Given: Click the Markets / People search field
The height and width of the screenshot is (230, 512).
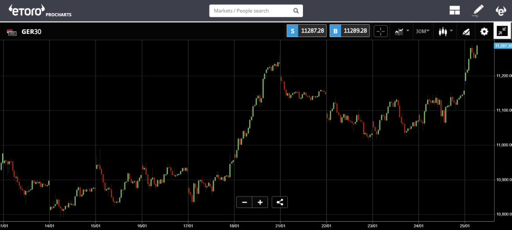Looking at the screenshot, I should [250, 10].
